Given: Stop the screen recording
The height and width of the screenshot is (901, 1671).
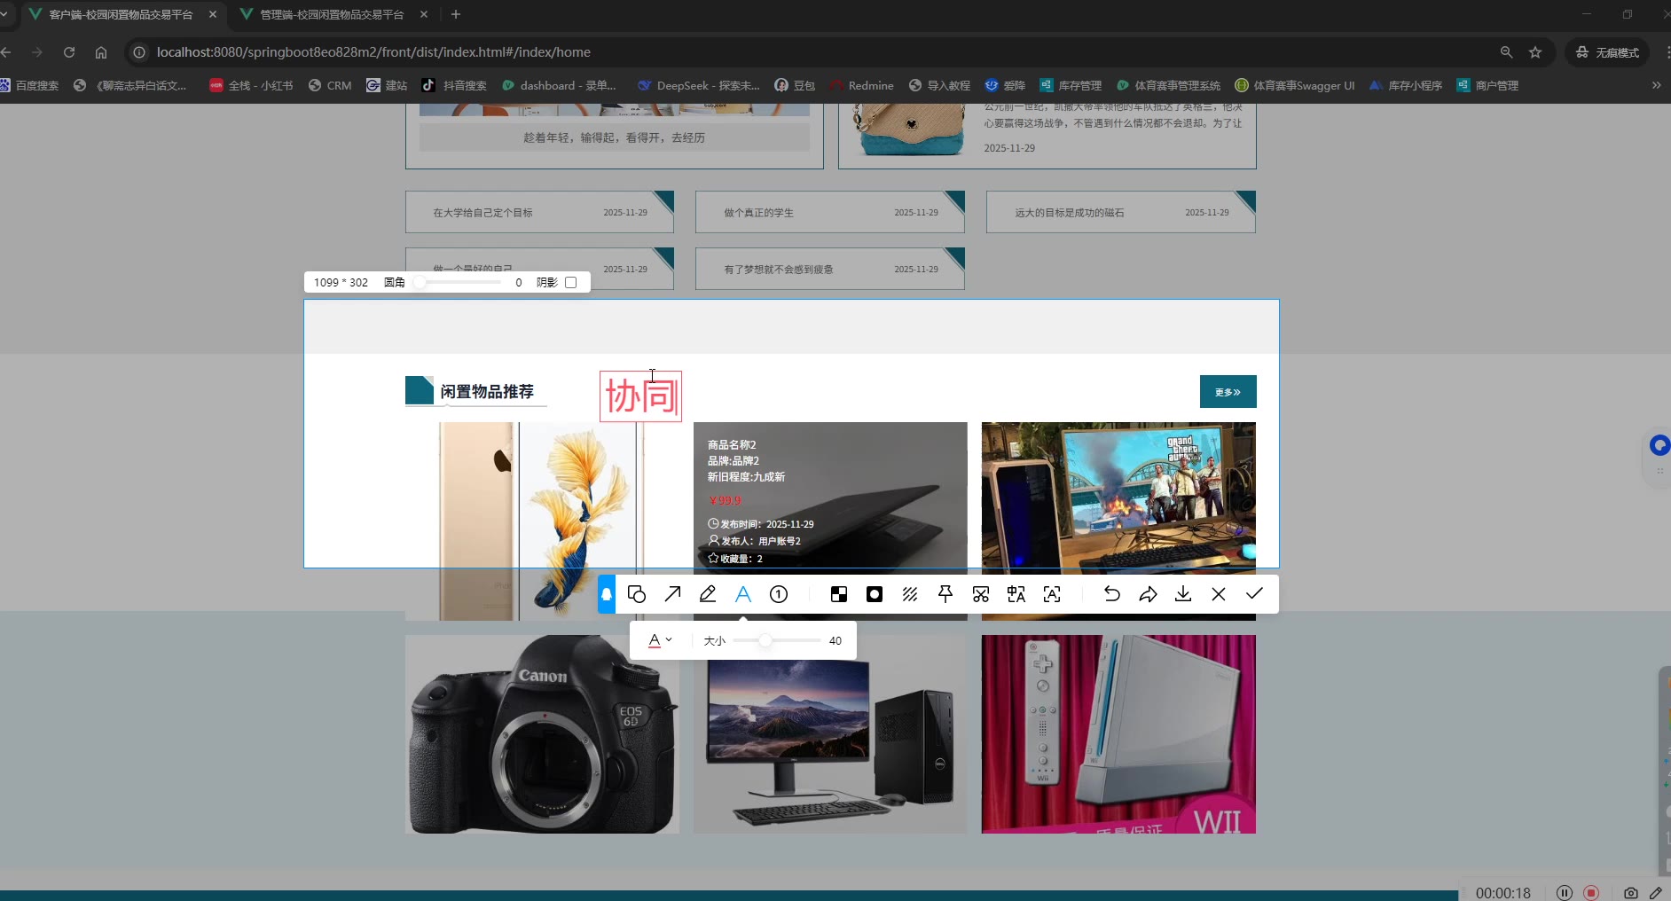Looking at the screenshot, I should coord(1591,893).
